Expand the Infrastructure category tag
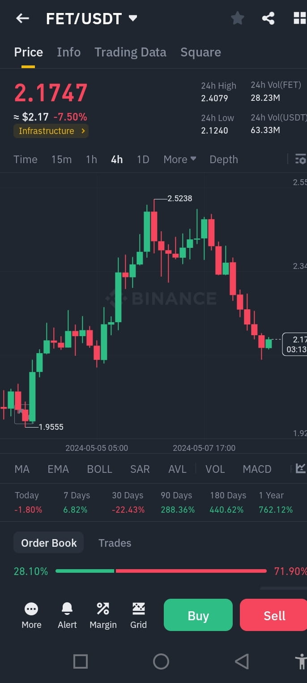The height and width of the screenshot is (683, 307). (x=51, y=131)
